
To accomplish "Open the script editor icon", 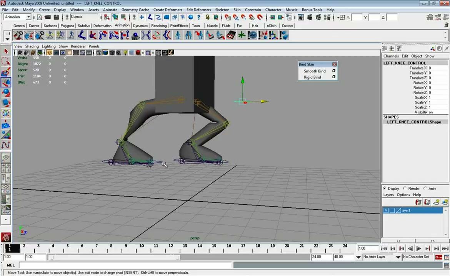I will pyautogui.click(x=447, y=265).
